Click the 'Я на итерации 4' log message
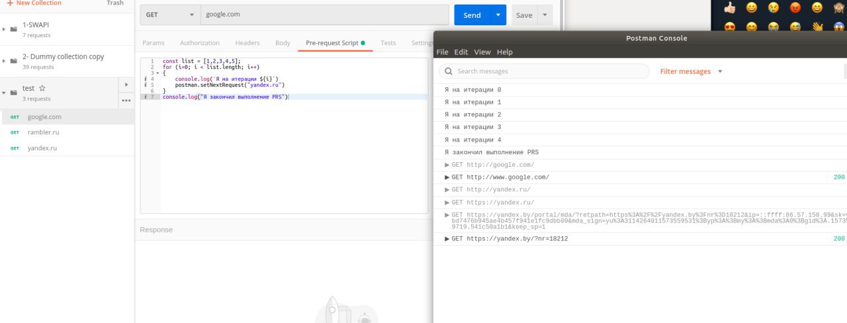847x323 pixels. pyautogui.click(x=472, y=140)
